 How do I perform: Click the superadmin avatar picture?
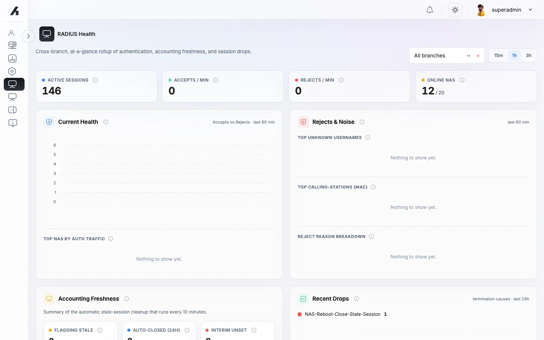(x=481, y=10)
